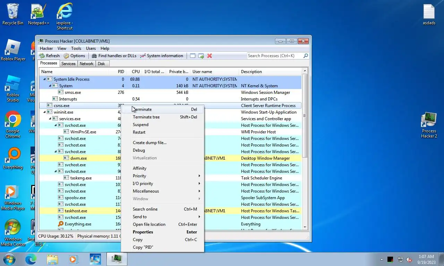This screenshot has height=266, width=444.
Task: Open the Tools menu
Action: coord(76,48)
